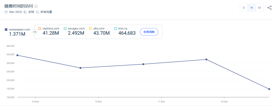The height and width of the screenshot is (106, 273).
Task: Switch to monthly (M) granularity
Action: (259, 8)
